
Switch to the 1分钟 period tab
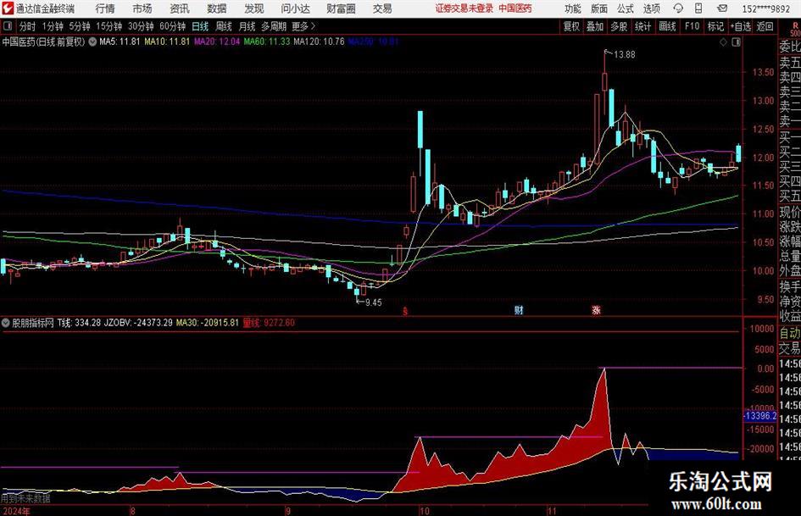pyautogui.click(x=53, y=26)
